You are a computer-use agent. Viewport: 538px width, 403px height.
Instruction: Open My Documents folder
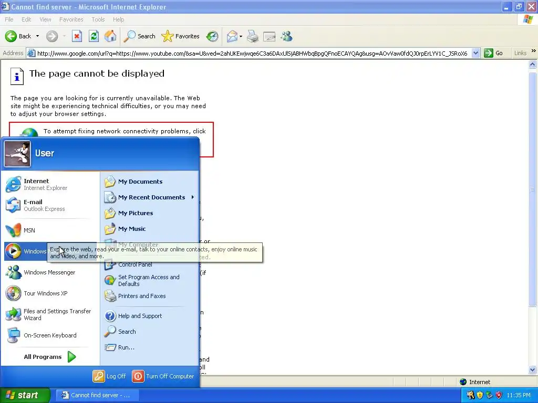pos(150,182)
